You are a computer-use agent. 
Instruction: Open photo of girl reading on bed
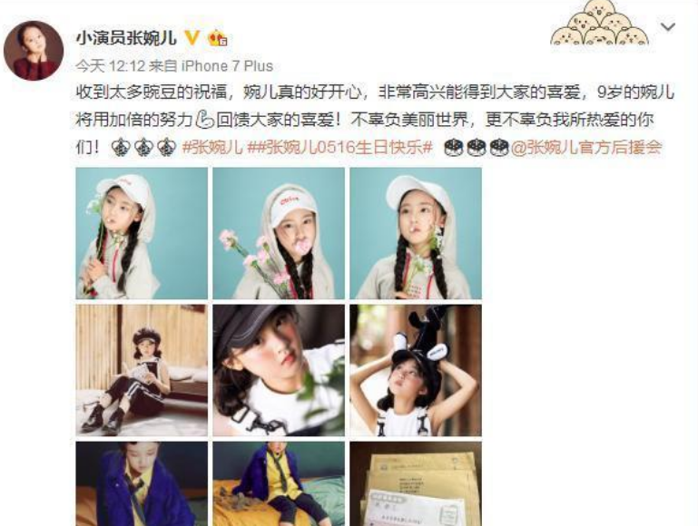pyautogui.click(x=142, y=370)
